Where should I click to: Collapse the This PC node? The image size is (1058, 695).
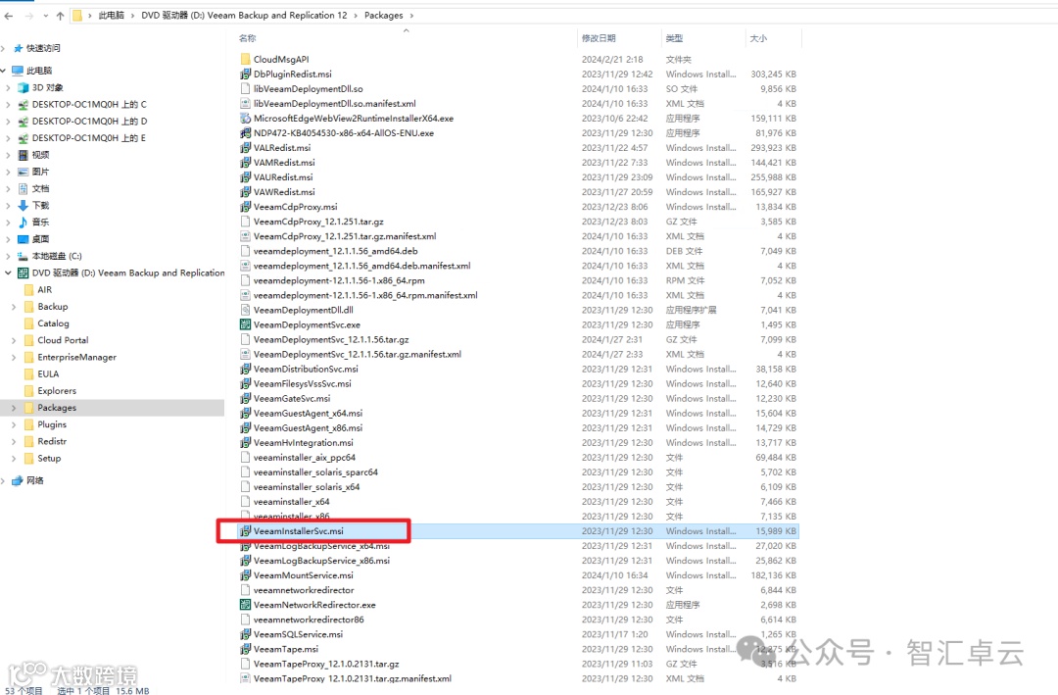[x=3, y=71]
